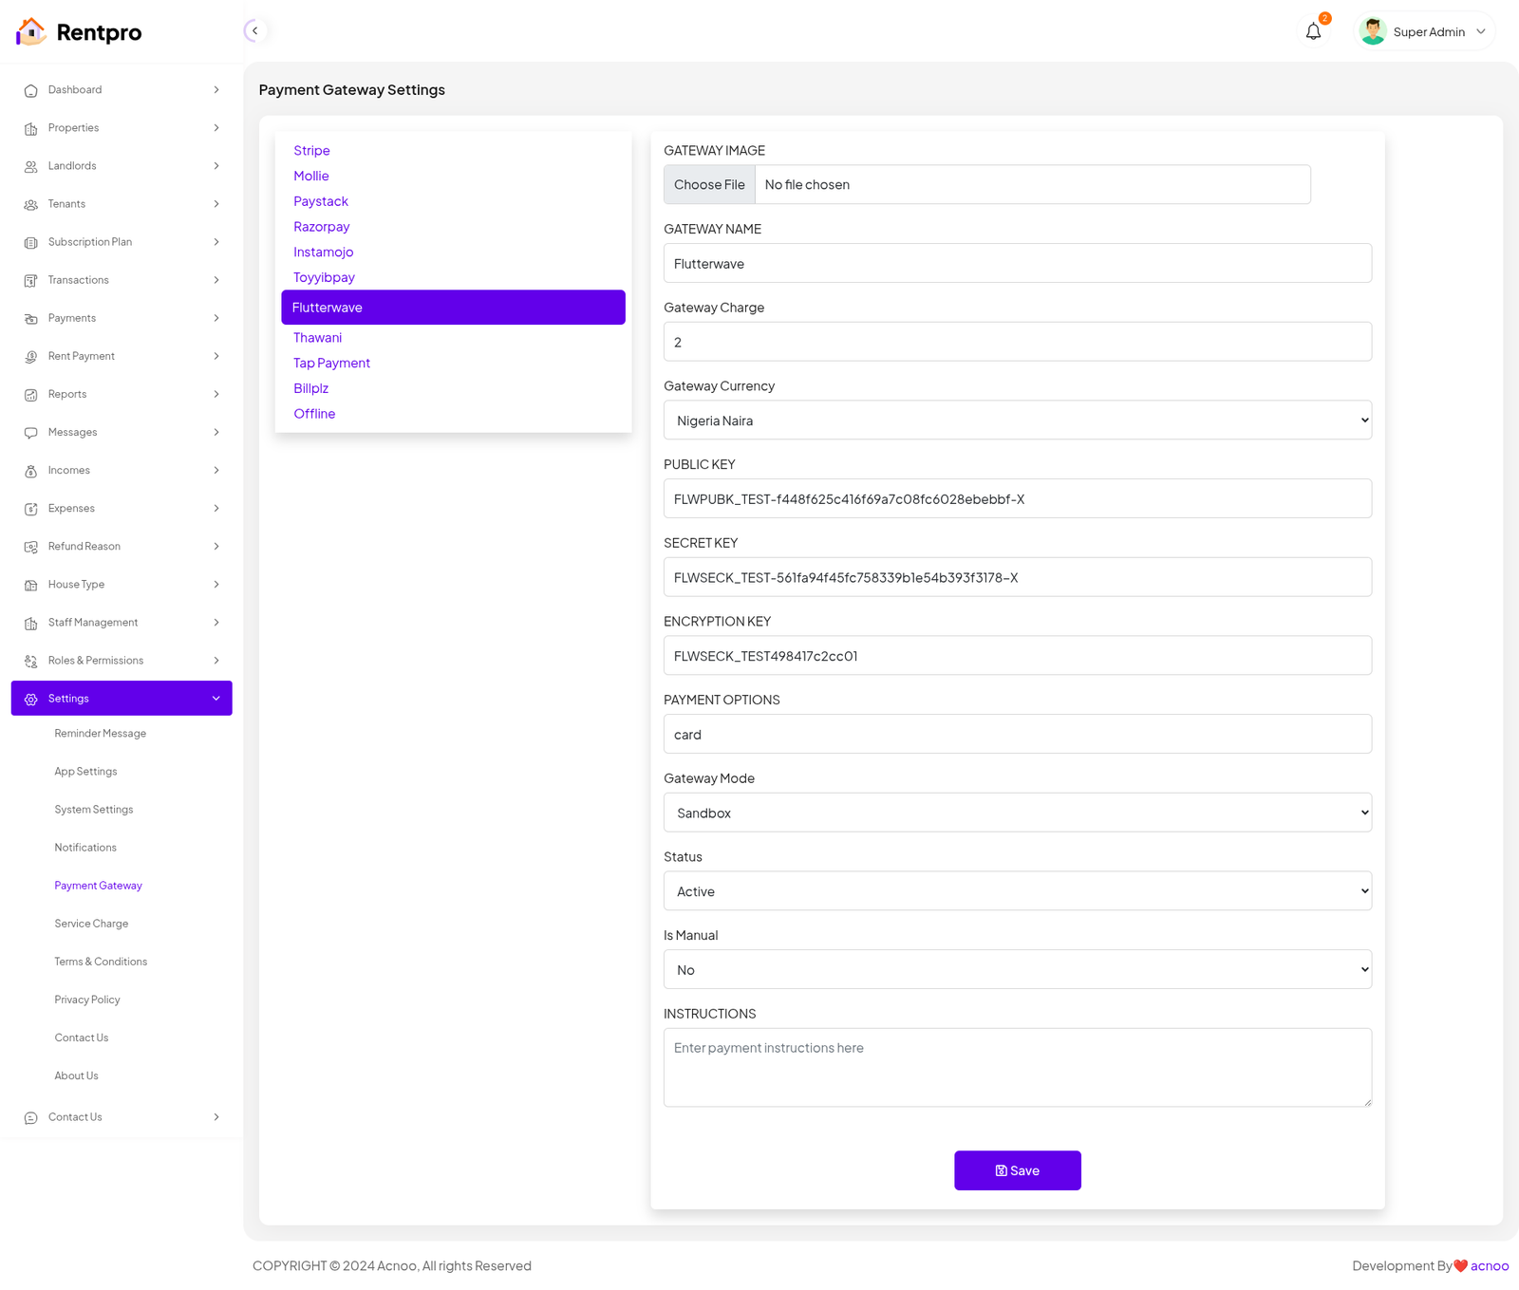Switch to the Razorpay gateway tab
Viewport: 1519px width, 1290px height.
click(321, 227)
